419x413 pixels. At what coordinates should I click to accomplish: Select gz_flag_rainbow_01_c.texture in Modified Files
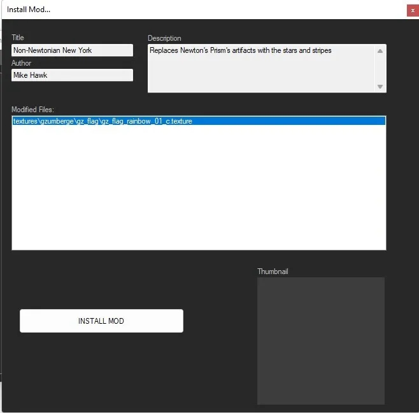(x=199, y=121)
